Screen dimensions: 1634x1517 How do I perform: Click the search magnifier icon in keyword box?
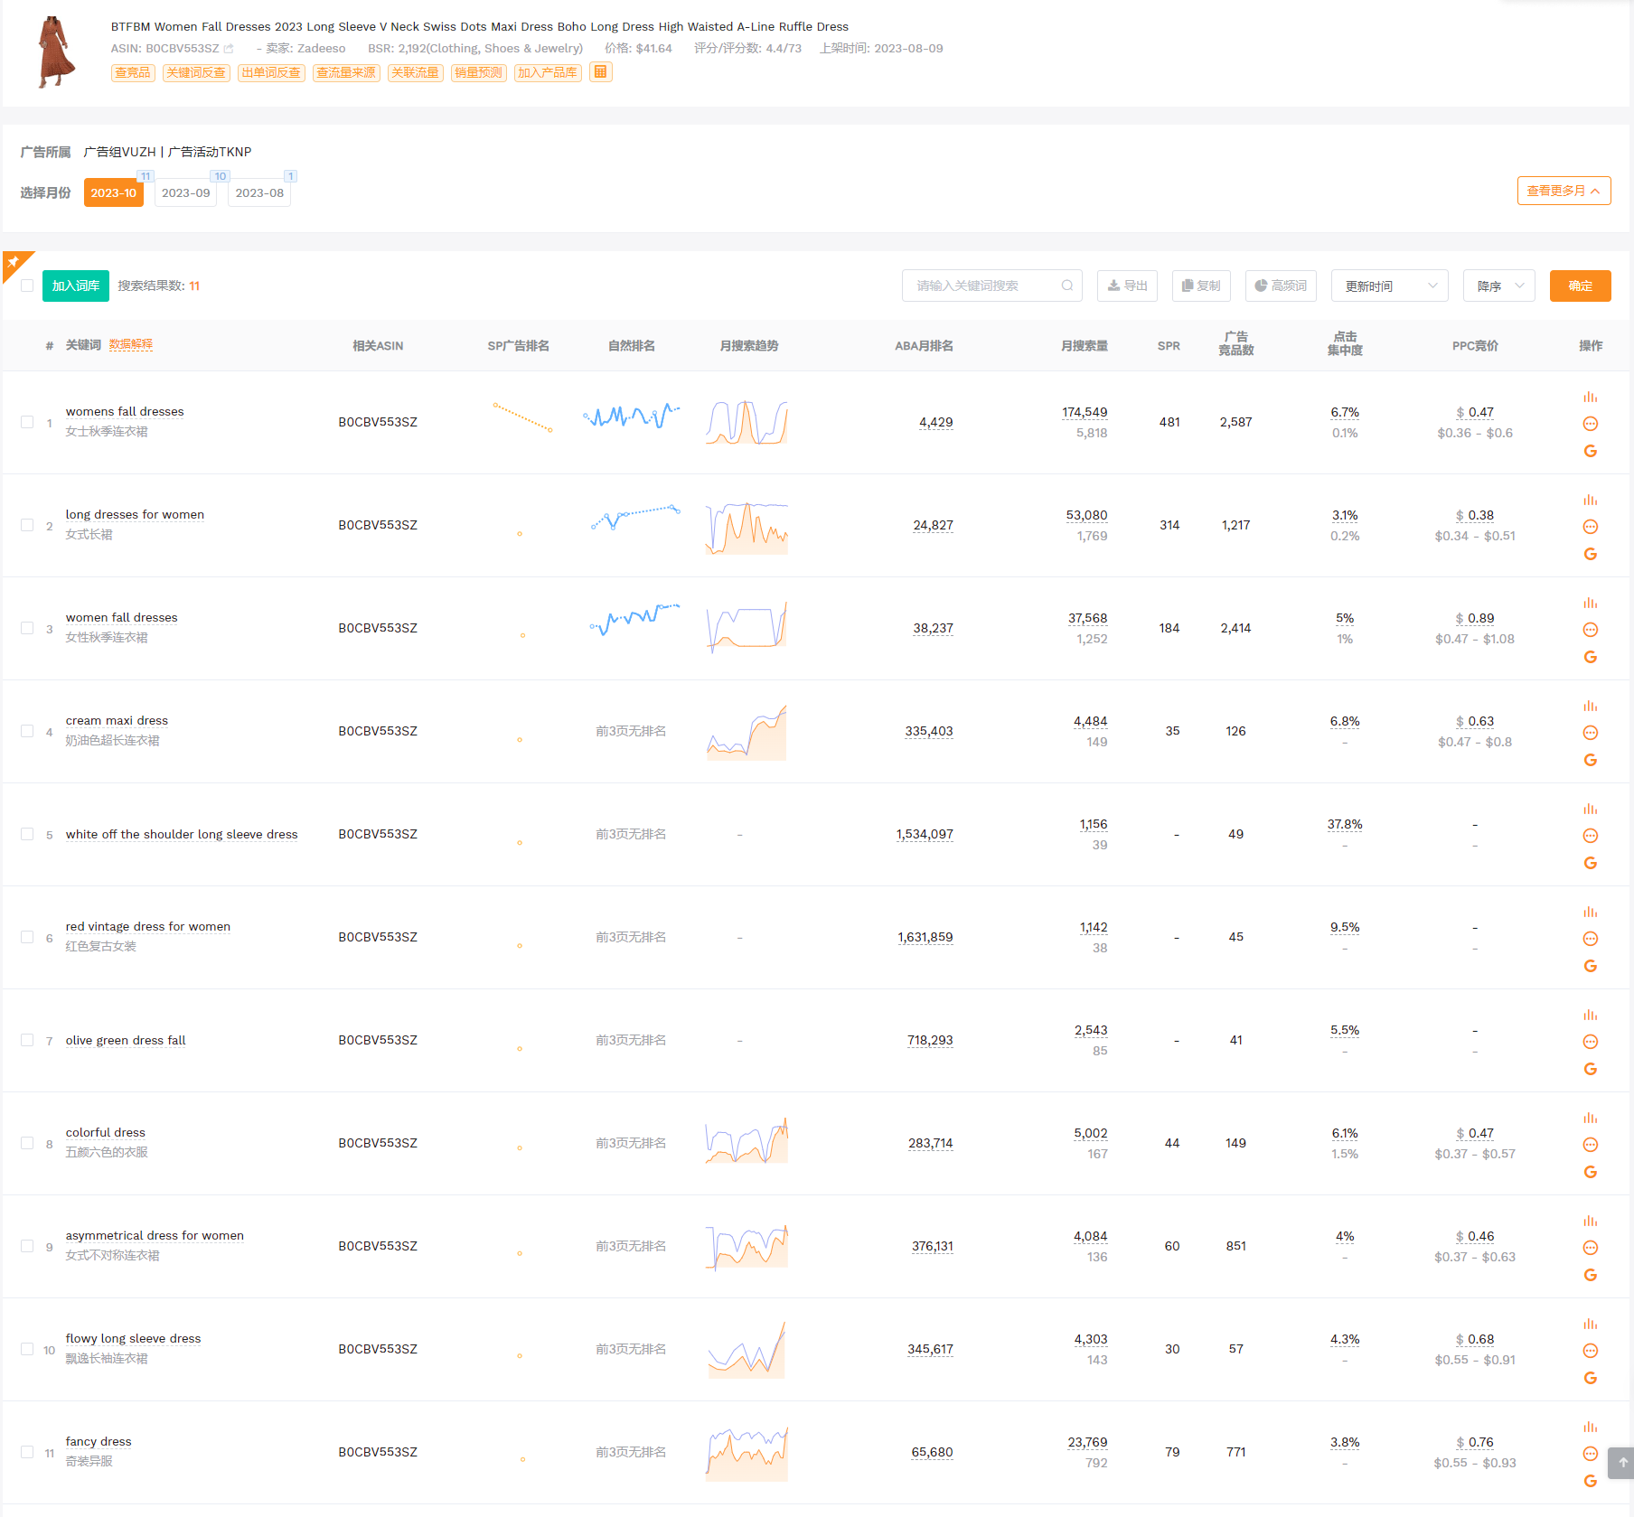click(x=1066, y=286)
